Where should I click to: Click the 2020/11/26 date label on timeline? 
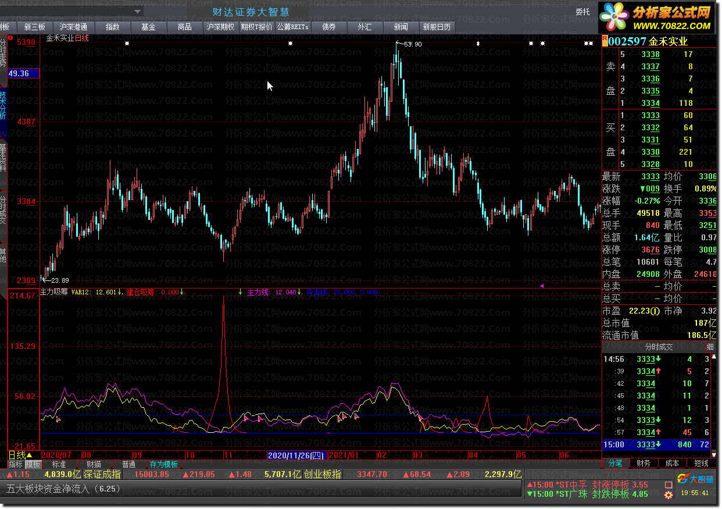point(296,455)
